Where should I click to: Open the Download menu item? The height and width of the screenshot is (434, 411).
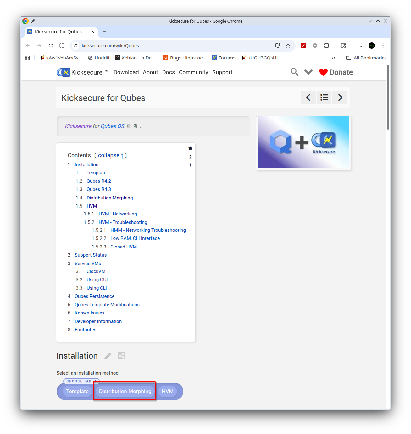(x=126, y=72)
